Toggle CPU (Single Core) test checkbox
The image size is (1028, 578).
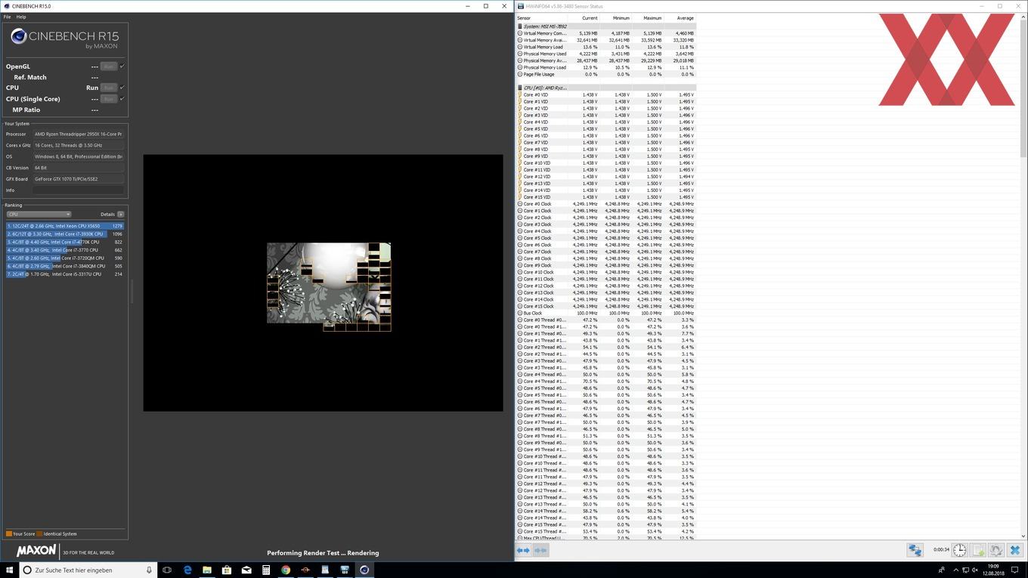(x=122, y=99)
